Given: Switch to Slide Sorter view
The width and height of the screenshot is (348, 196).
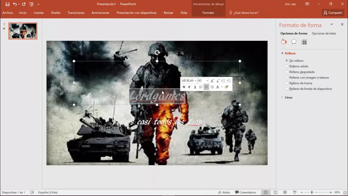Looking at the screenshot, I should (x=275, y=192).
